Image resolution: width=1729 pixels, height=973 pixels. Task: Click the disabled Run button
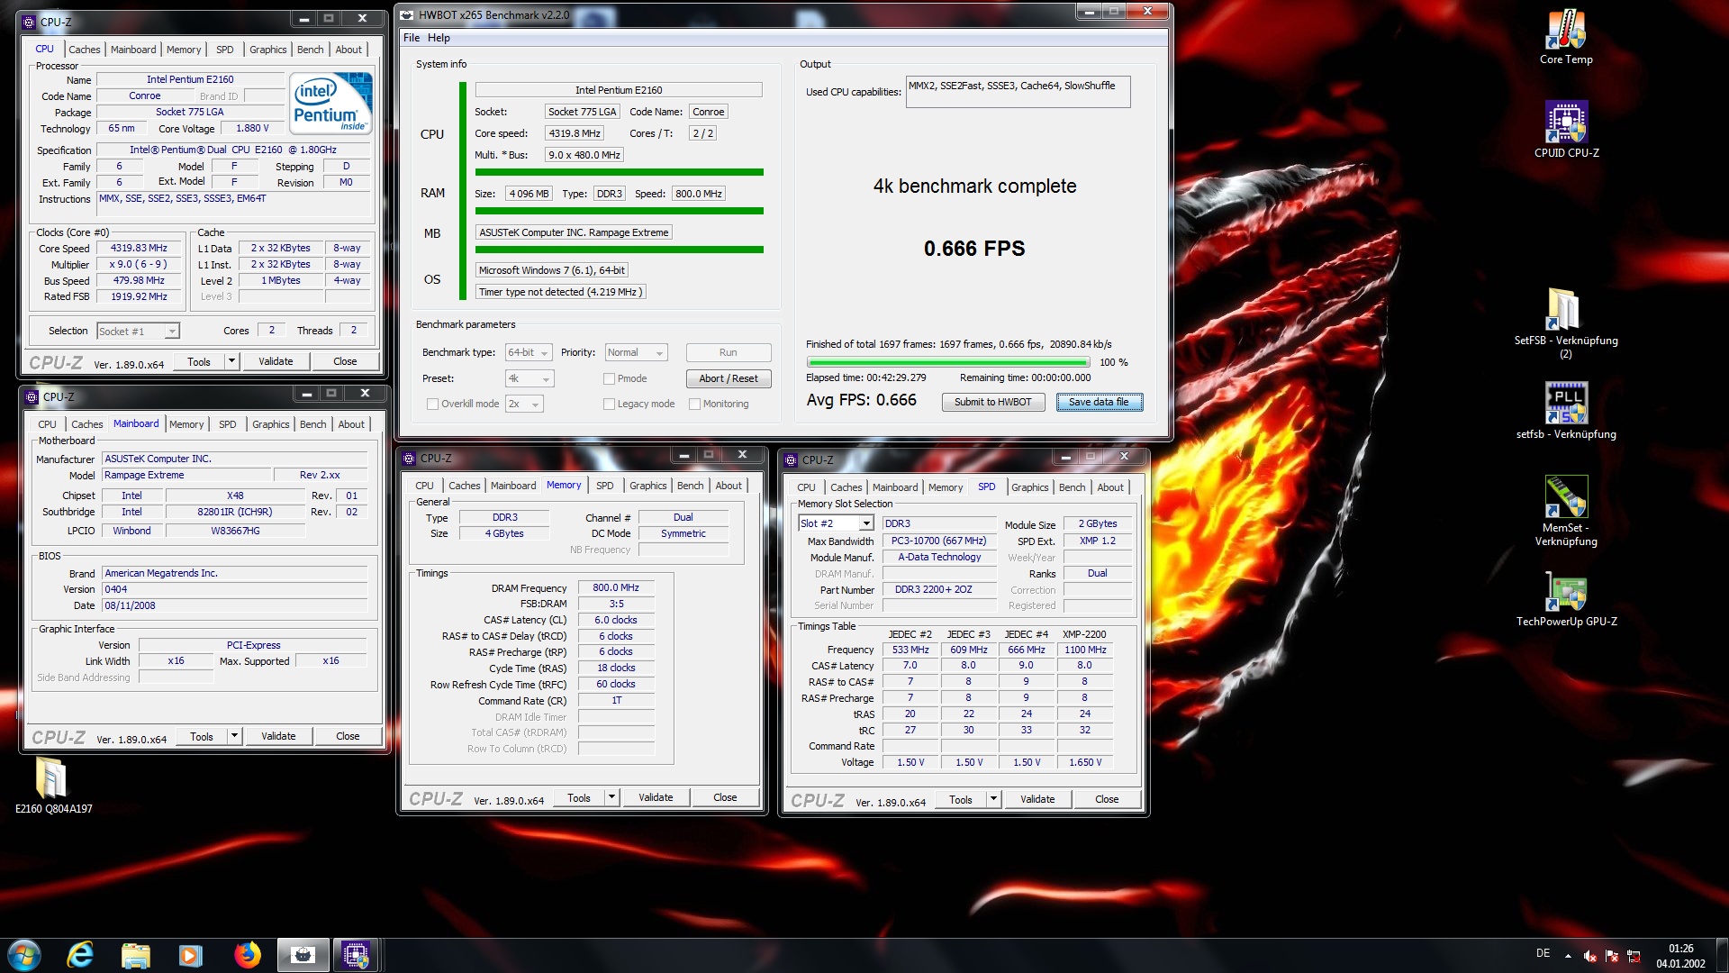[729, 352]
